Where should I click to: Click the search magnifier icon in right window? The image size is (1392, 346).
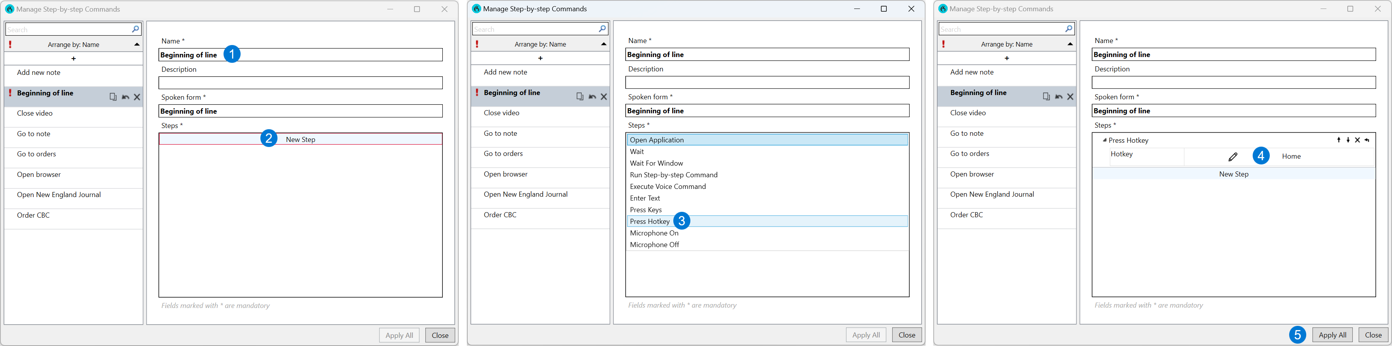pyautogui.click(x=1068, y=29)
